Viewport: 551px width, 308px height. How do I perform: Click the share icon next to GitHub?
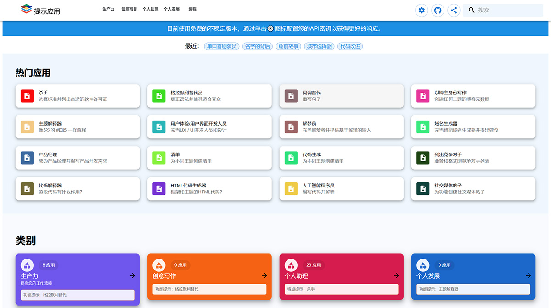454,10
